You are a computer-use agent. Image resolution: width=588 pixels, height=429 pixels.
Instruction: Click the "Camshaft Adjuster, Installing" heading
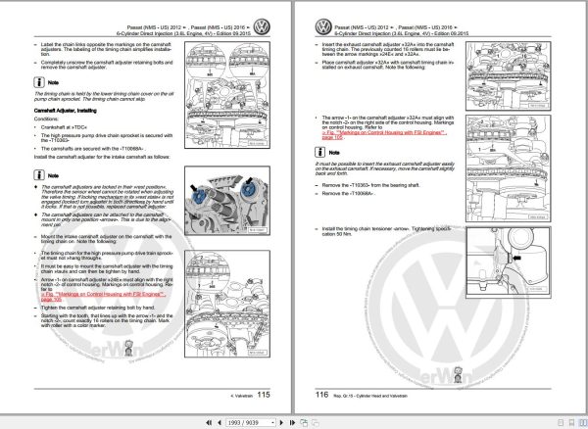66,111
